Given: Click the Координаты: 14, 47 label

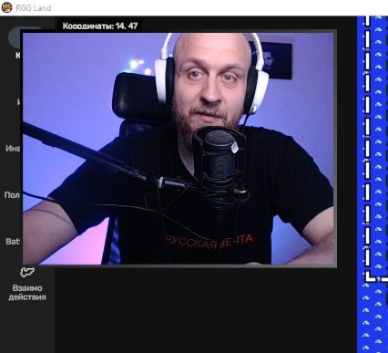Looking at the screenshot, I should pos(100,26).
